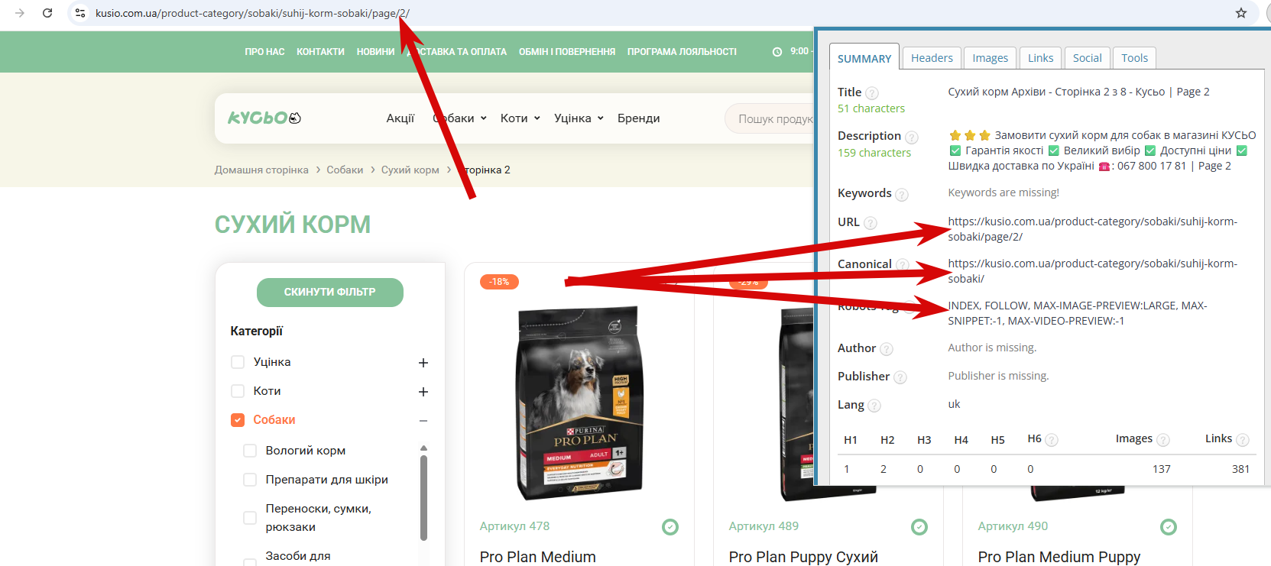The width and height of the screenshot is (1271, 566).
Task: Click the КУСЬО logo
Action: coord(264,118)
